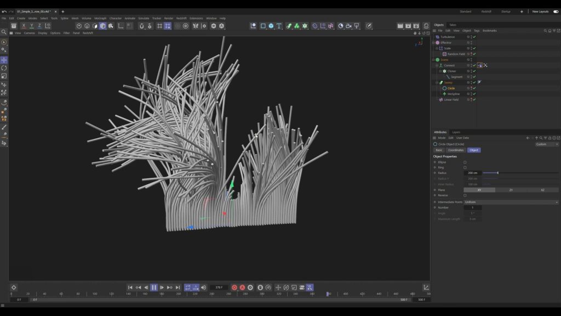Collapse the Sweep tree node
561x316 pixels.
(437, 83)
